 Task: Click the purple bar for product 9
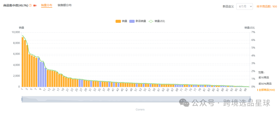coord(41,75)
